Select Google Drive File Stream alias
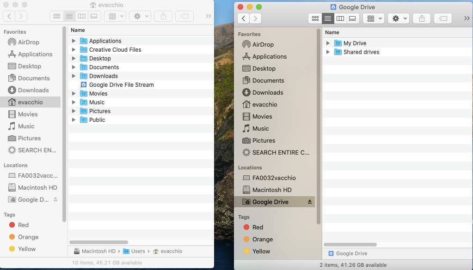The image size is (473, 270). [121, 85]
